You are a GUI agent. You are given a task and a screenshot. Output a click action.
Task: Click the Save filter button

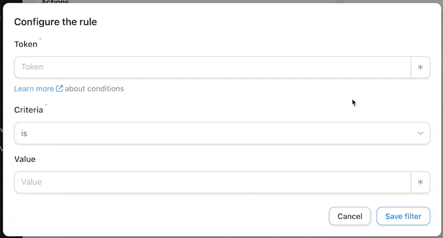(x=403, y=216)
